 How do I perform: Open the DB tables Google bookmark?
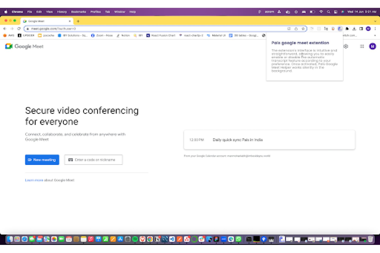tap(243, 35)
